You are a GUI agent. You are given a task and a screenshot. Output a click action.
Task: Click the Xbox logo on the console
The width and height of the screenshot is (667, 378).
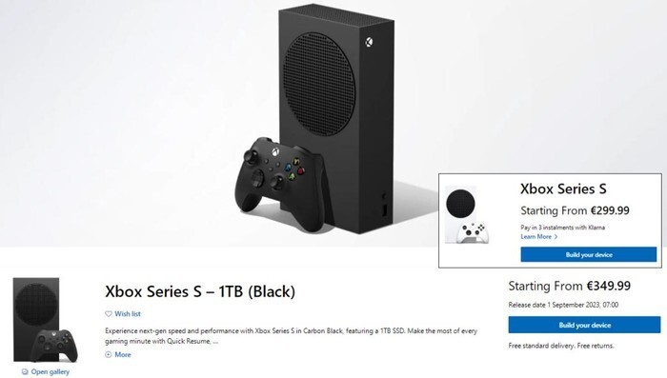coord(370,42)
